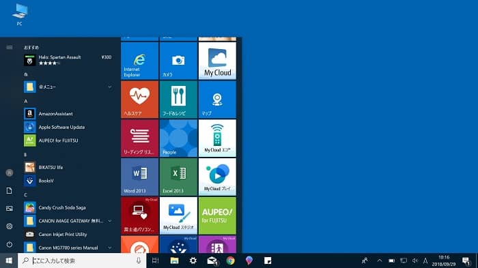Click the microphone icon in search box
The width and height of the screenshot is (478, 268).
[x=139, y=260]
